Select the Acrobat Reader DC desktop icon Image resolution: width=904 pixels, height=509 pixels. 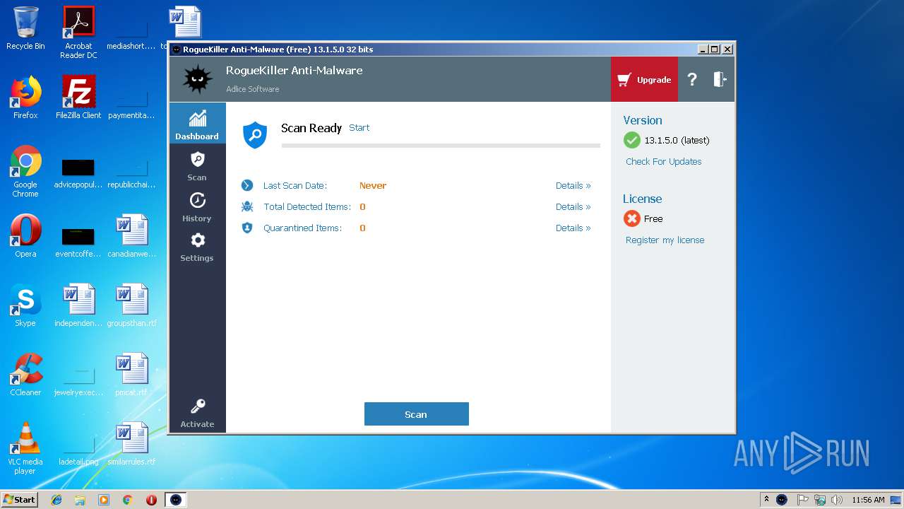pos(78,33)
